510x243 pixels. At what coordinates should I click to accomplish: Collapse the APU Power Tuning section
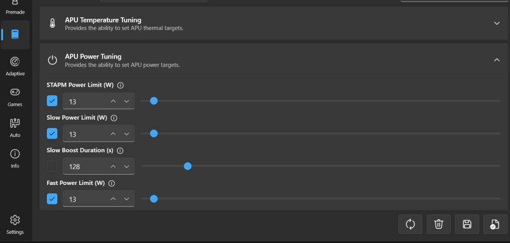click(x=497, y=60)
